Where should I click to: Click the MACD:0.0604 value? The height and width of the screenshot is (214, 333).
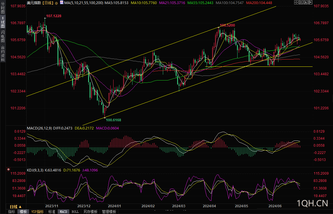(x=107, y=128)
